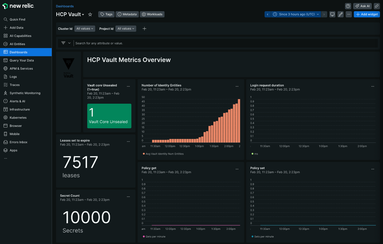Open the Since 3 hours ago time picker
Viewport: 383px width, 244px height.
coord(296,14)
